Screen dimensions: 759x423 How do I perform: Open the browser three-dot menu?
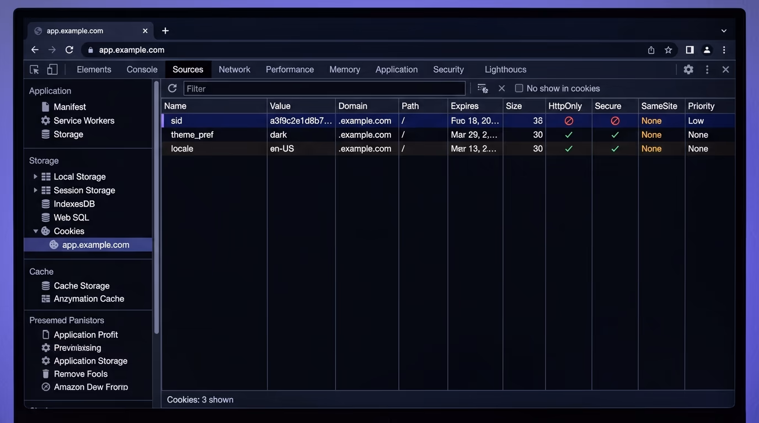pyautogui.click(x=724, y=50)
